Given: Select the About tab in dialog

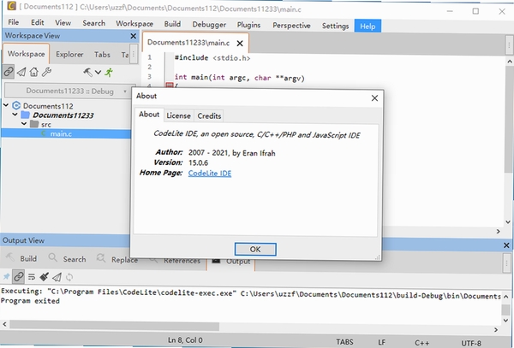Looking at the screenshot, I should [149, 115].
